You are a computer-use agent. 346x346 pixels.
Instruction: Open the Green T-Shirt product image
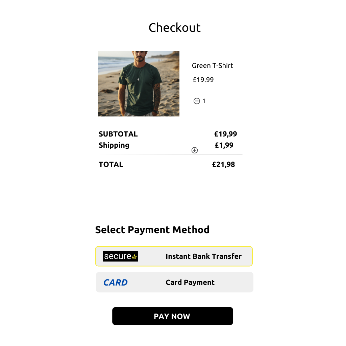tap(139, 84)
